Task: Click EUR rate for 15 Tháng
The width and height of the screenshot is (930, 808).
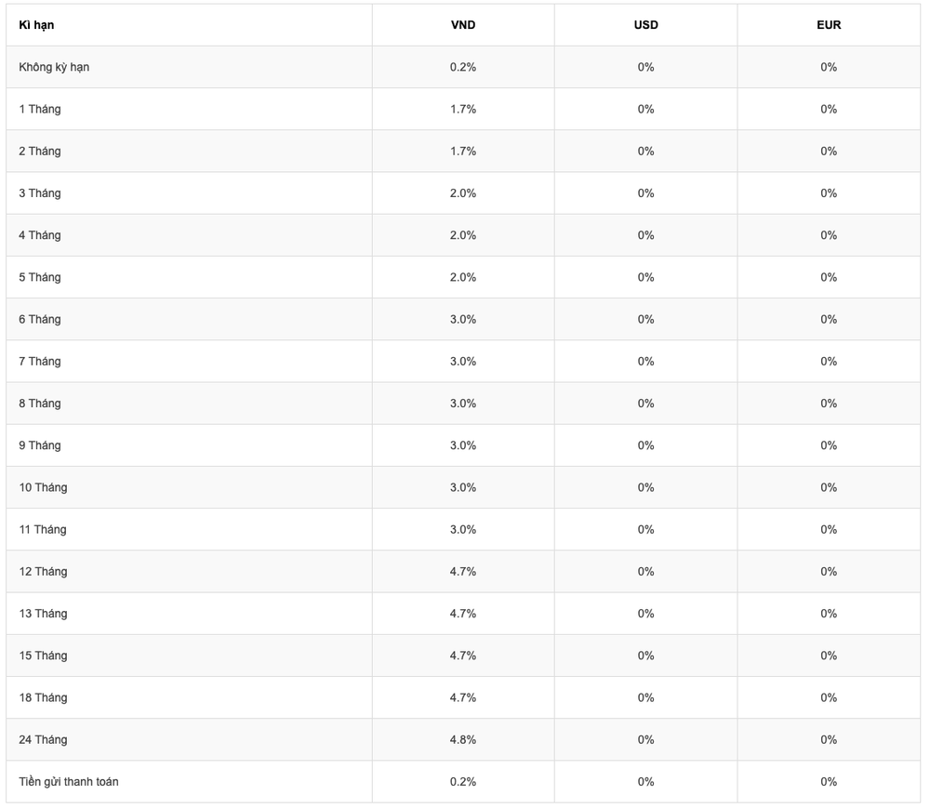Action: 829,656
